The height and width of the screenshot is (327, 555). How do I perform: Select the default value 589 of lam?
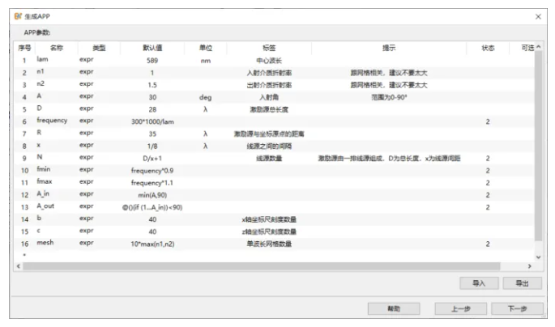152,60
